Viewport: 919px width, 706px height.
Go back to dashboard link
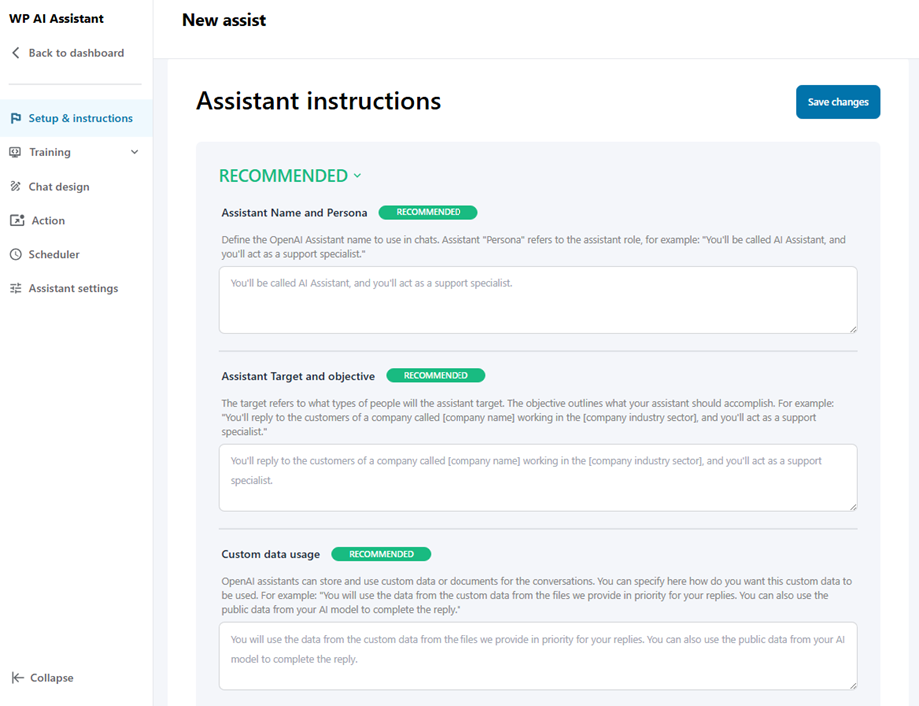click(x=76, y=53)
